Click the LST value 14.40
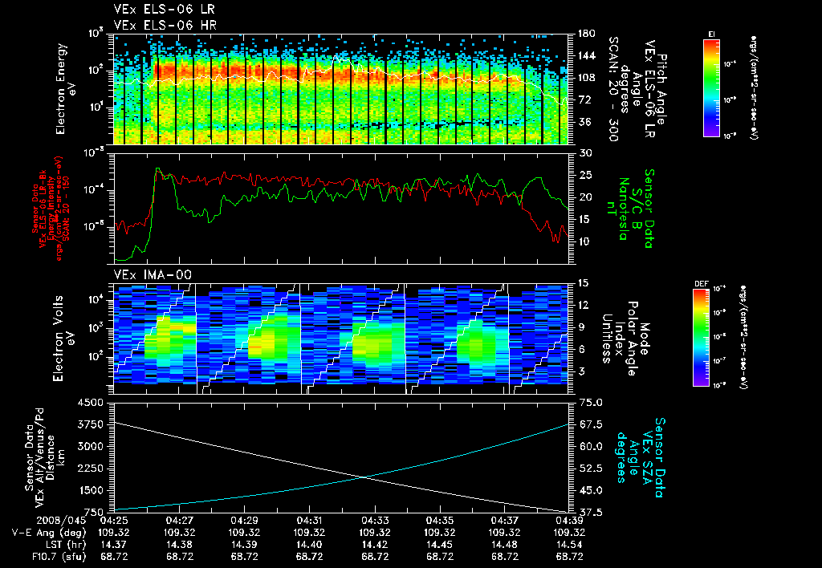The width and height of the screenshot is (822, 568). pos(309,545)
